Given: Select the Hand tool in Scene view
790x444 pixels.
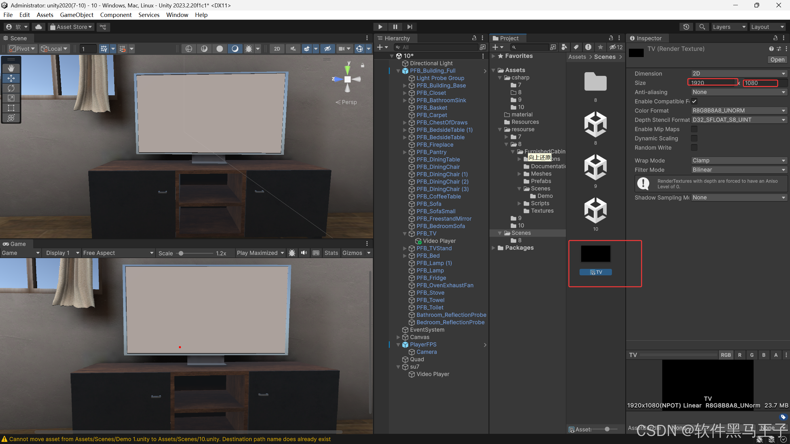Looking at the screenshot, I should 11,68.
